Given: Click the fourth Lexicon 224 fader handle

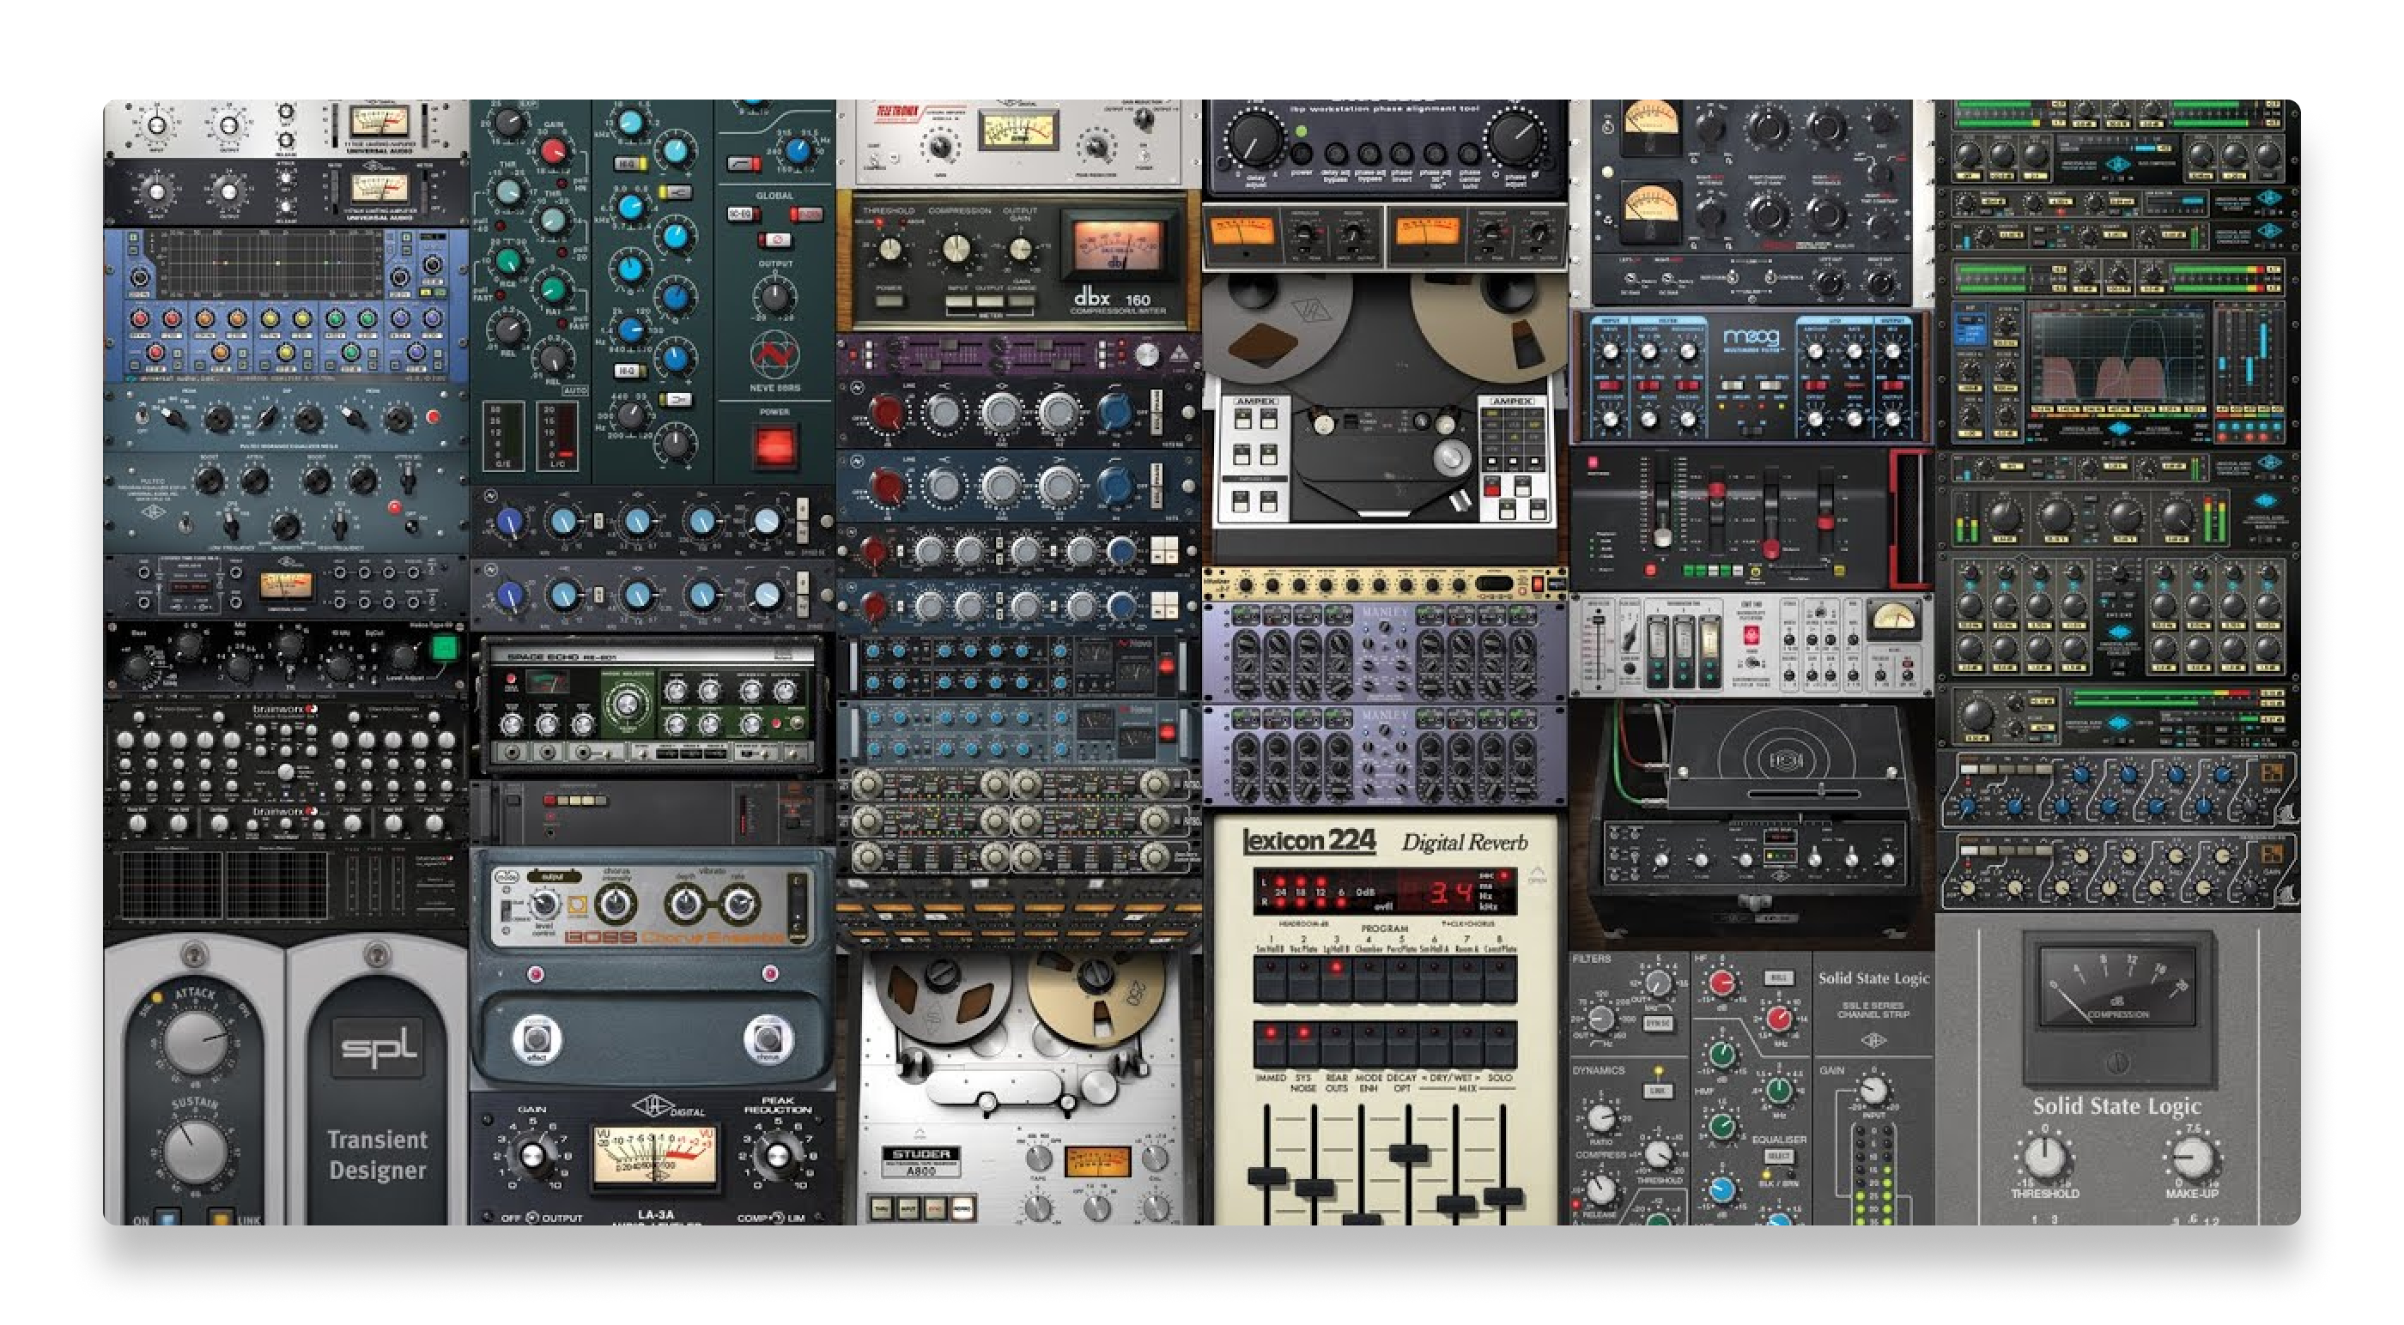Looking at the screenshot, I should (x=1408, y=1153).
